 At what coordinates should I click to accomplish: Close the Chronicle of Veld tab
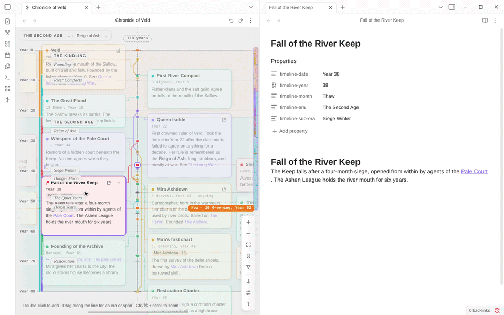tap(86, 7)
